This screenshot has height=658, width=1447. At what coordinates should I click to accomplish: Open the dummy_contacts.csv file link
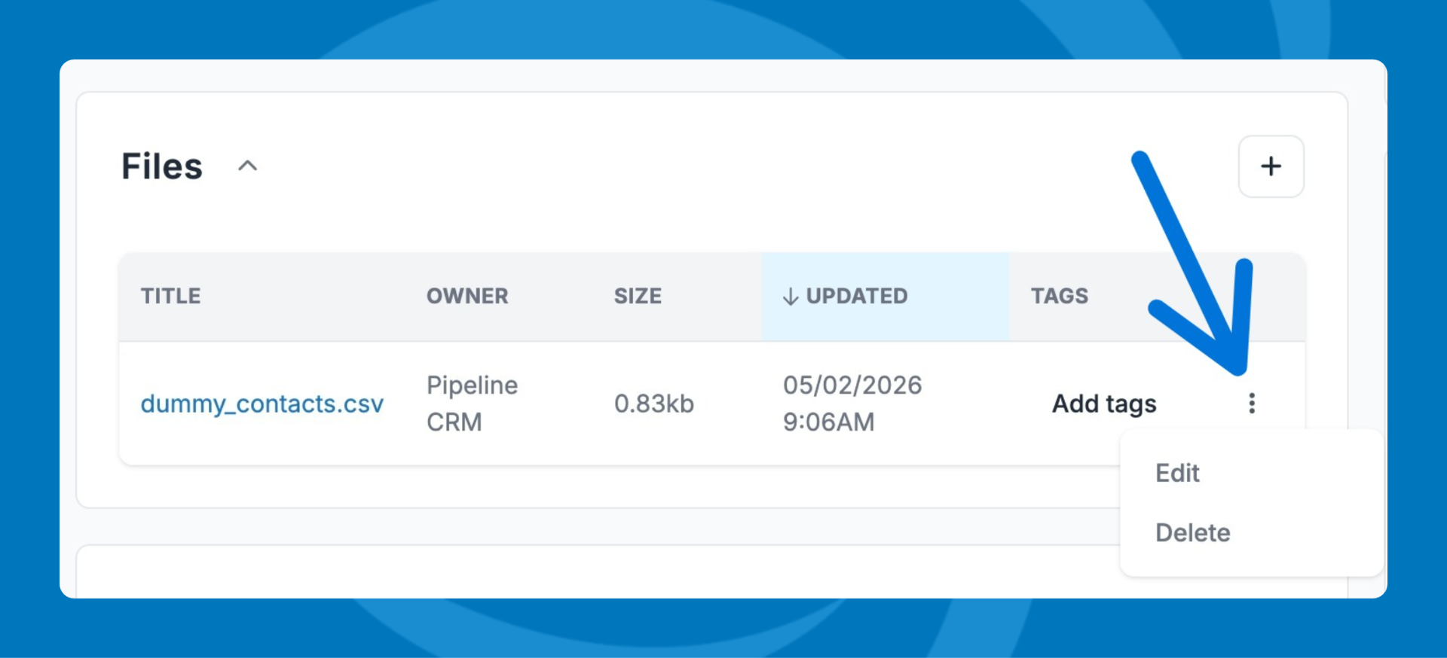[x=262, y=404]
